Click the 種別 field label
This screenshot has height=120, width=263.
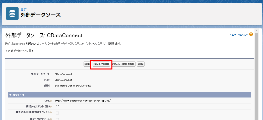point(47,86)
